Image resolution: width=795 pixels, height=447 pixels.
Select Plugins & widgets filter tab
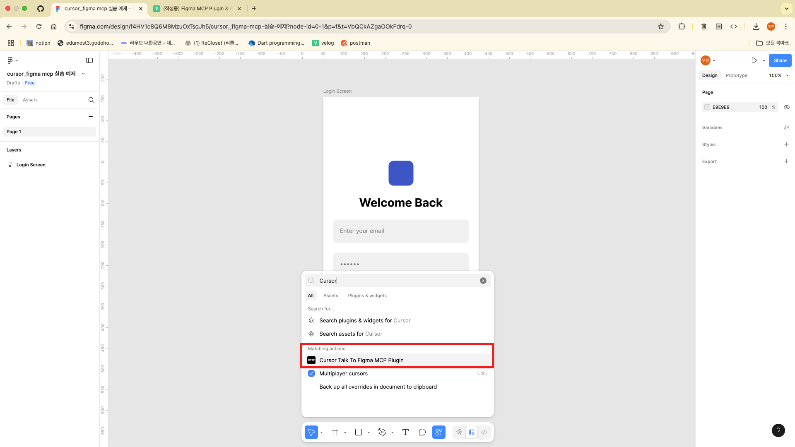(x=367, y=296)
